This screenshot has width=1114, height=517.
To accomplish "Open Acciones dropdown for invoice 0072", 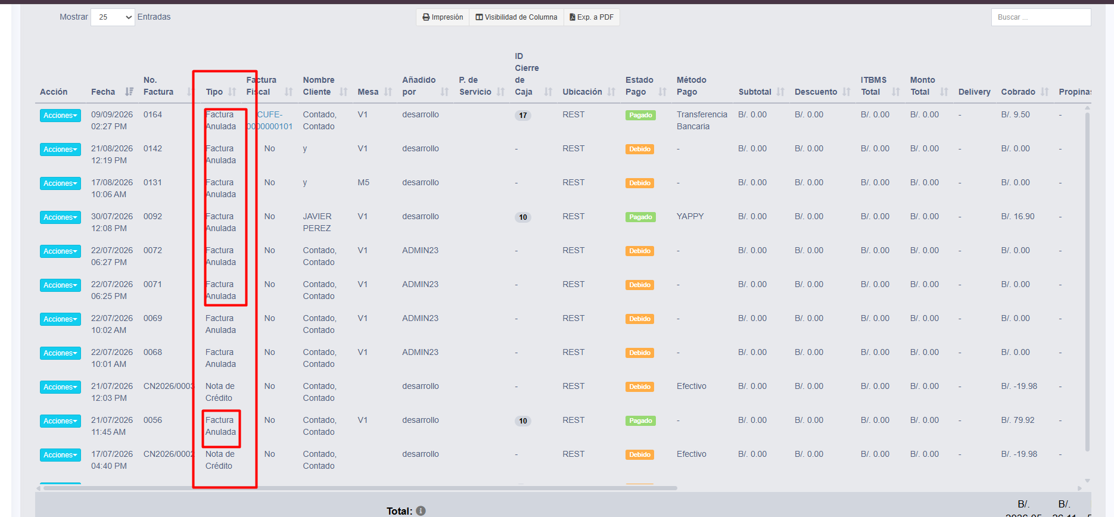I will (60, 251).
